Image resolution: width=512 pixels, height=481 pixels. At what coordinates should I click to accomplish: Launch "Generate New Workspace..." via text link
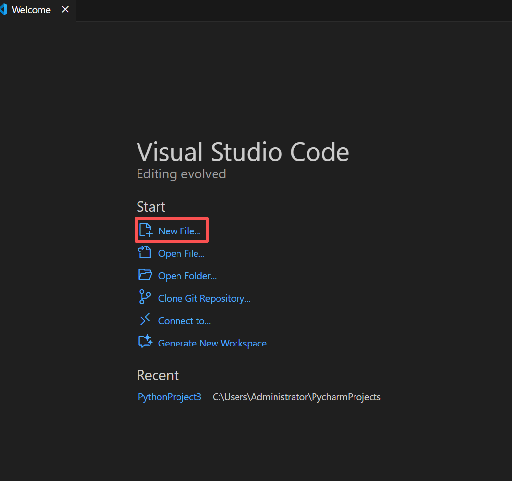click(x=216, y=343)
